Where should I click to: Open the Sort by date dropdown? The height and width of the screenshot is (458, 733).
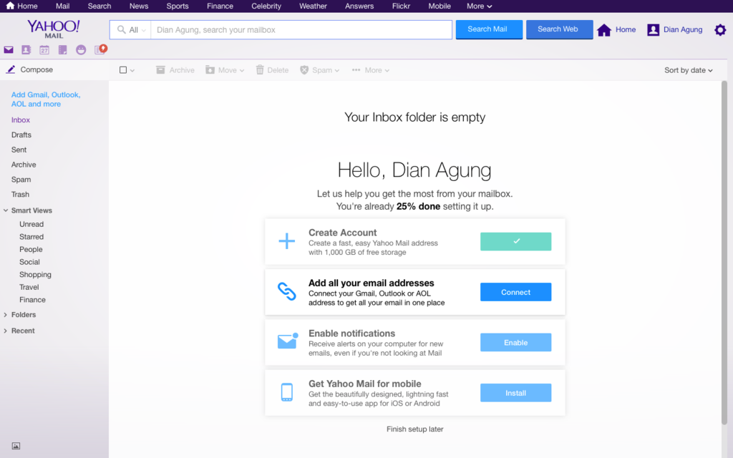tap(688, 70)
